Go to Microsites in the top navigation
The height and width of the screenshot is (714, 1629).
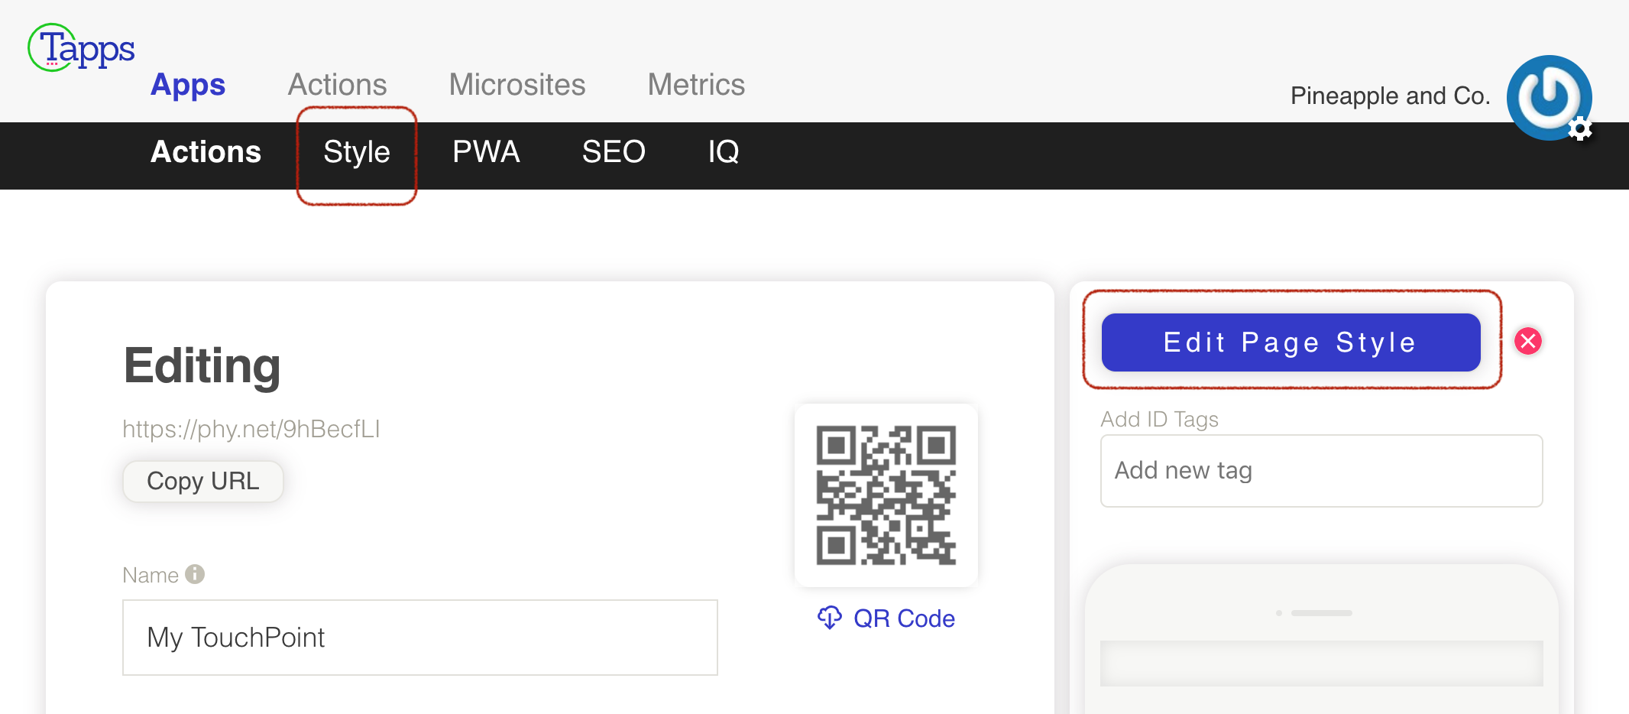click(x=517, y=85)
